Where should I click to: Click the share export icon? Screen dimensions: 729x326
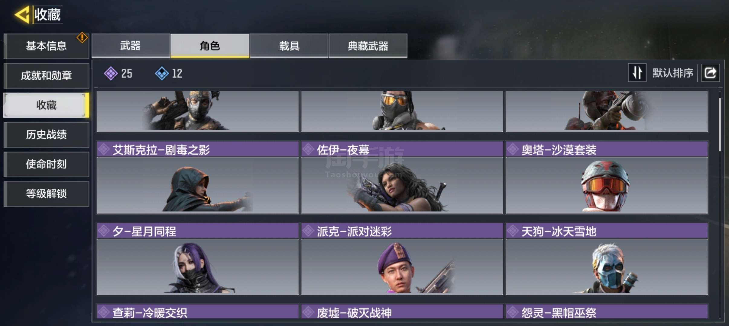(710, 73)
